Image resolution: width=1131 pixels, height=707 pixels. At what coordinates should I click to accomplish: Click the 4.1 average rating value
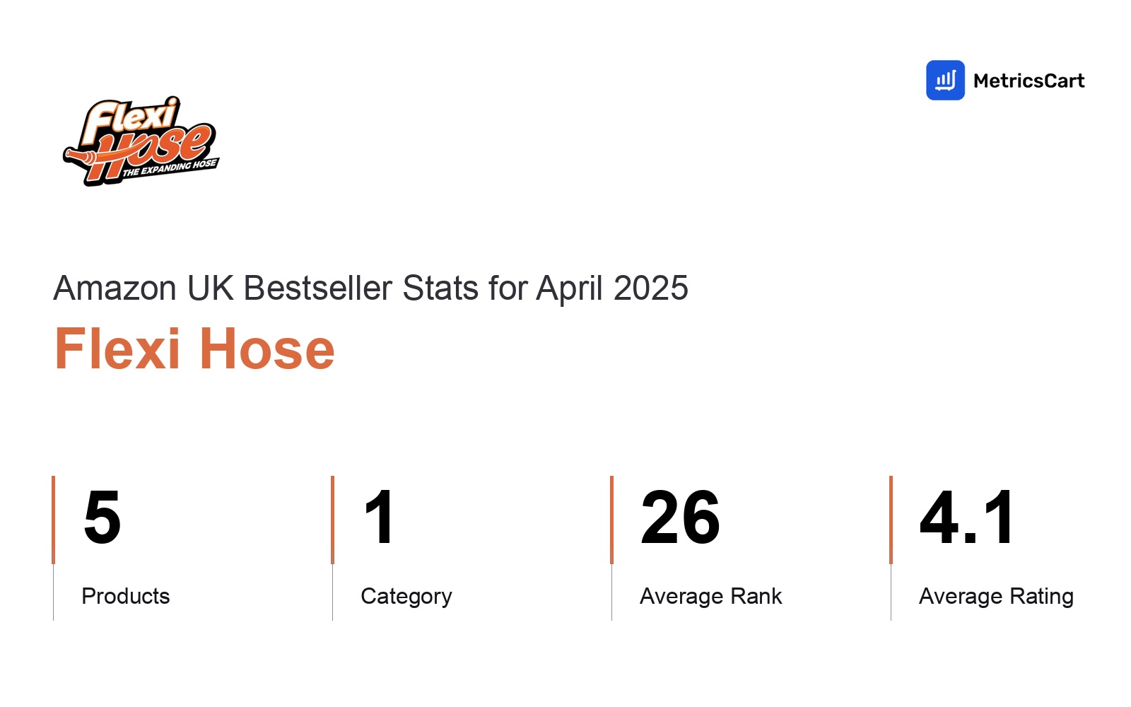click(x=967, y=518)
